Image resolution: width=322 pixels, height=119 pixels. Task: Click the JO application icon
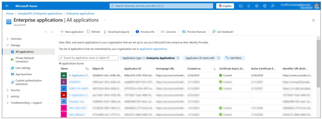coord(64,101)
